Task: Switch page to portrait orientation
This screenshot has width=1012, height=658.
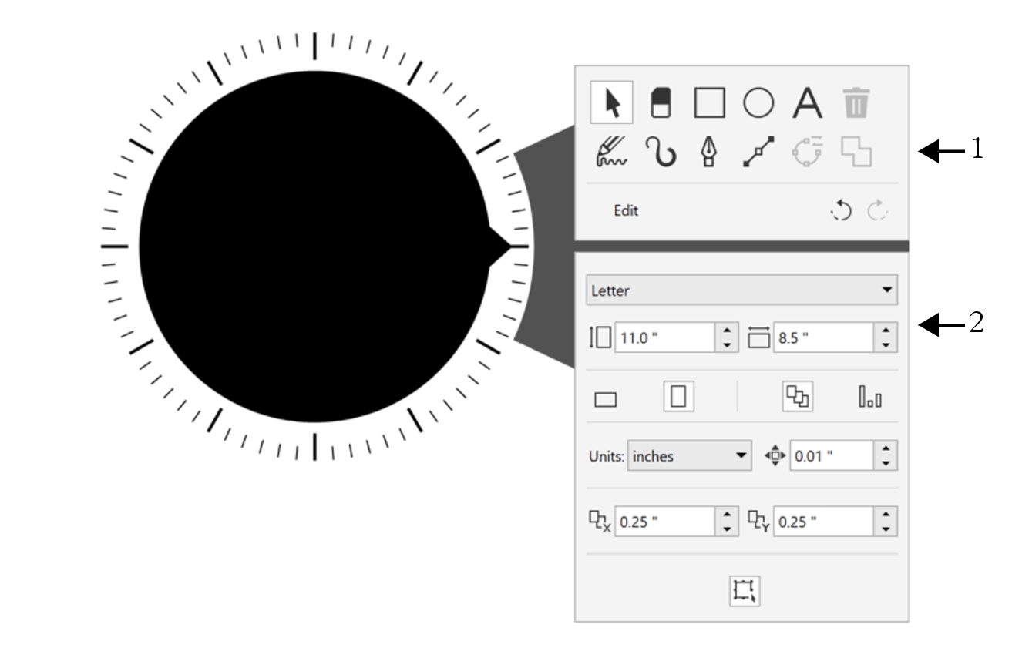Action: 678,397
